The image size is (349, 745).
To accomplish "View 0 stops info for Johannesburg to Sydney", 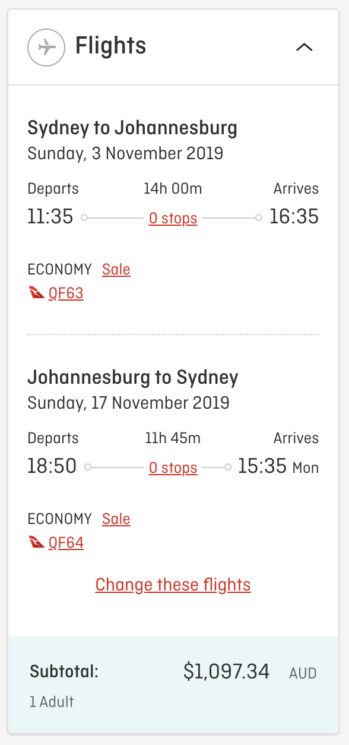I will point(173,468).
